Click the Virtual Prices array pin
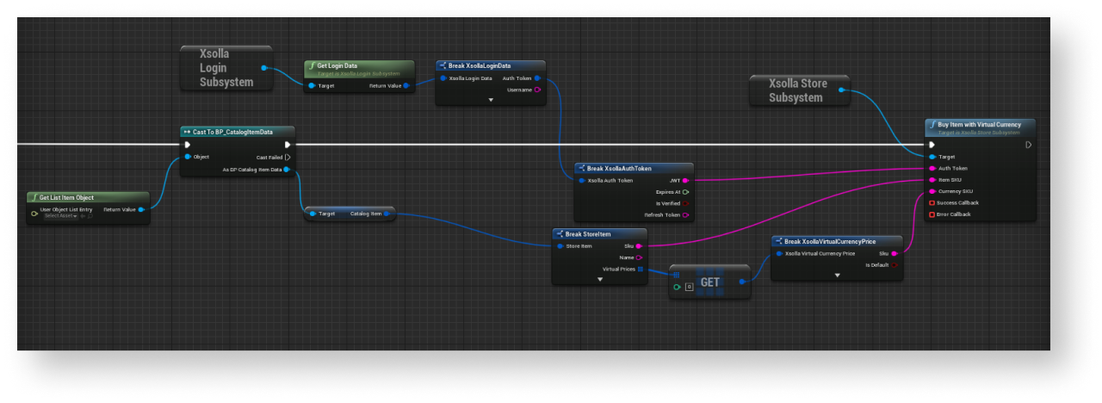The width and height of the screenshot is (1102, 403). tap(640, 269)
